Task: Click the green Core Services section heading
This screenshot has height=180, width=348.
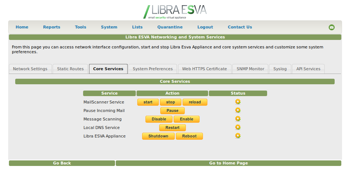Action: coord(175,81)
